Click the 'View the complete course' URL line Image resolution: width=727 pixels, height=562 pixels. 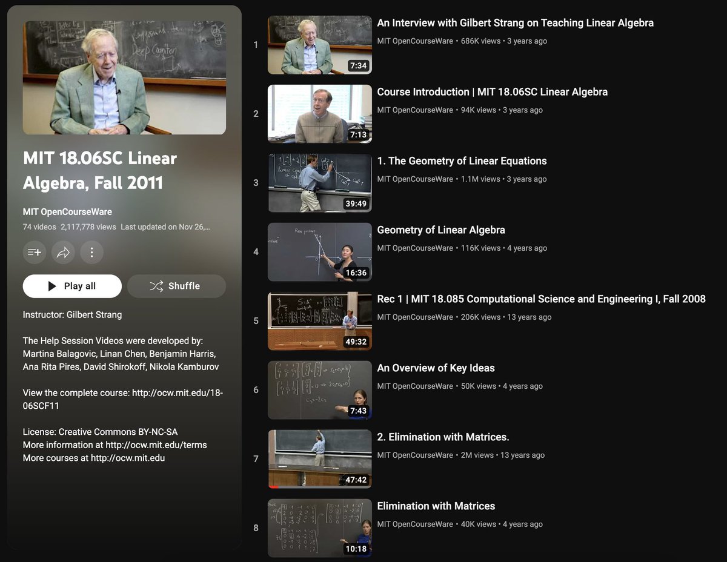point(123,400)
